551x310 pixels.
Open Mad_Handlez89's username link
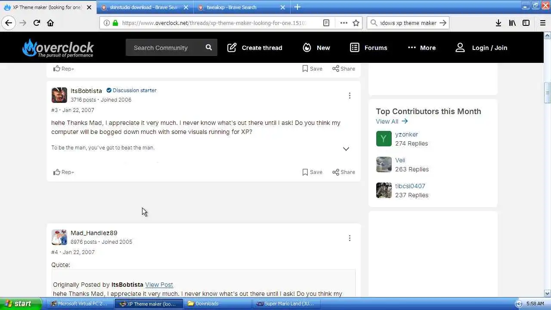[x=94, y=233]
